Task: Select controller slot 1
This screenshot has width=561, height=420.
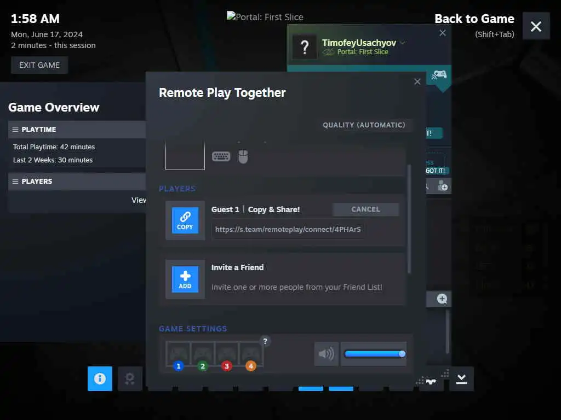Action: (x=178, y=354)
